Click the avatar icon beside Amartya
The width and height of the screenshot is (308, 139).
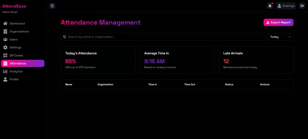(279, 6)
